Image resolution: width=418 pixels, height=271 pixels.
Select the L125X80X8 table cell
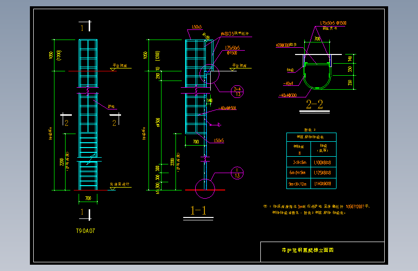[322, 173]
